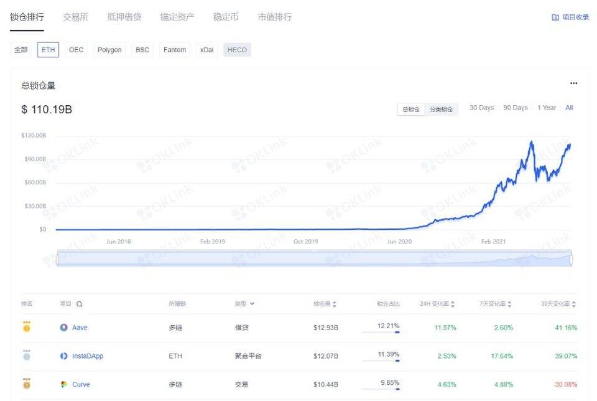597x401 pixels.
Task: Sort by 锁仓量 using its arrows
Action: (335, 304)
